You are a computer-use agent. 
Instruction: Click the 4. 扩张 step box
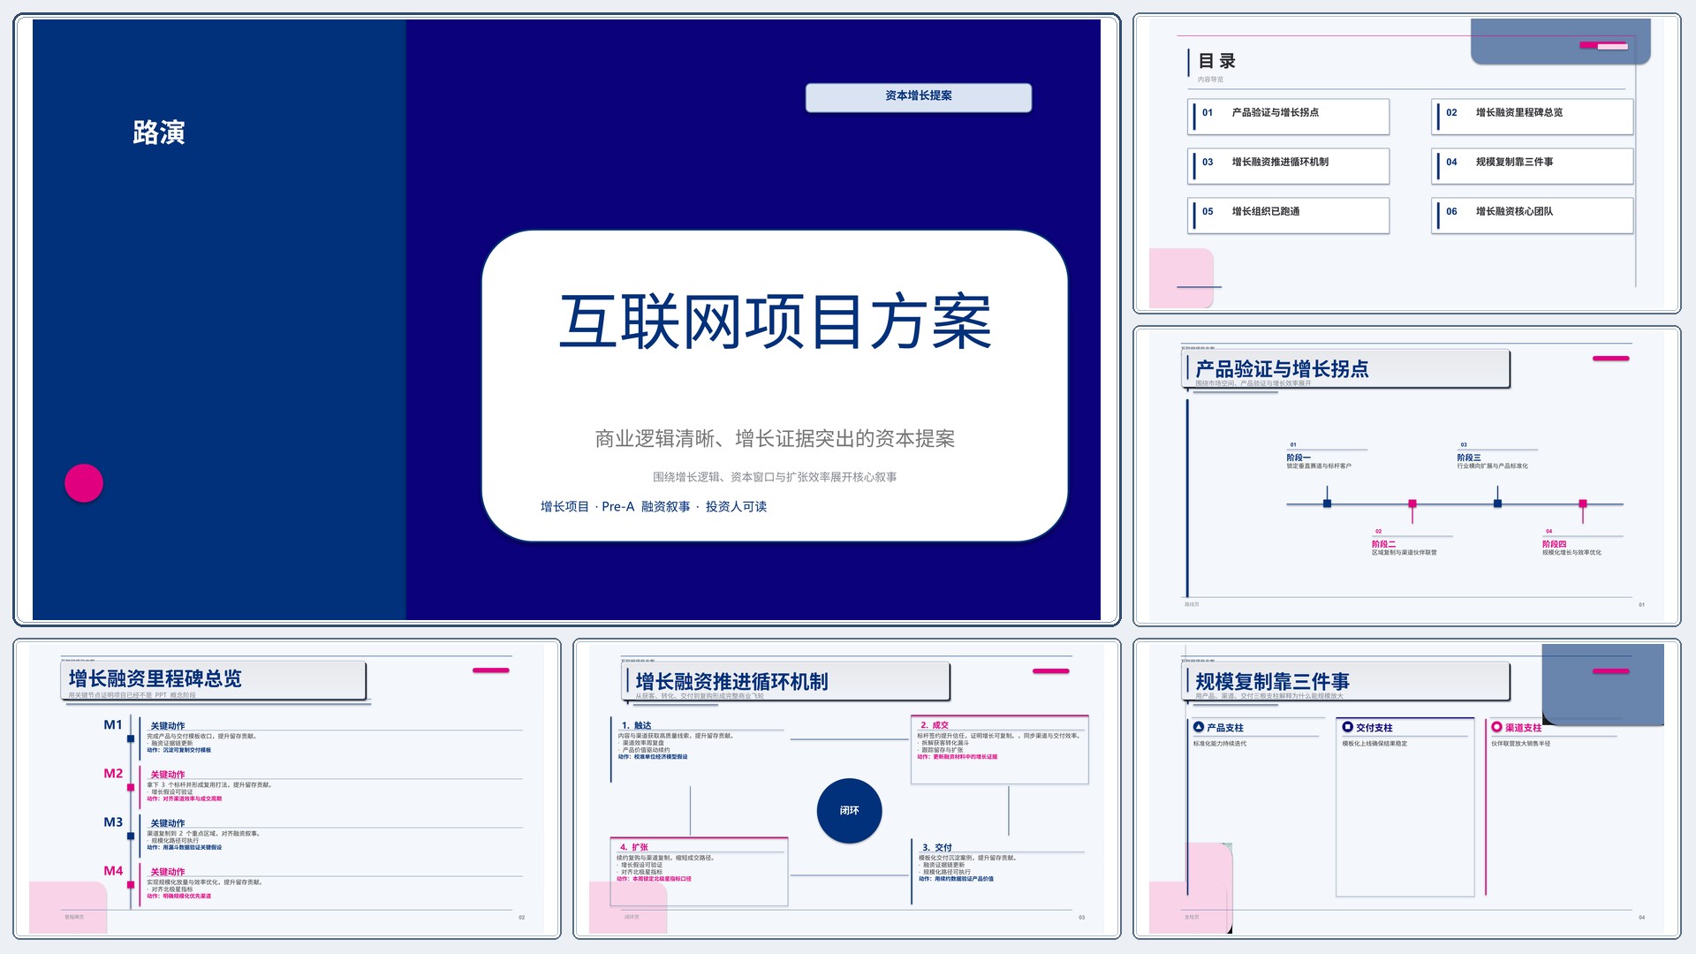click(x=699, y=872)
